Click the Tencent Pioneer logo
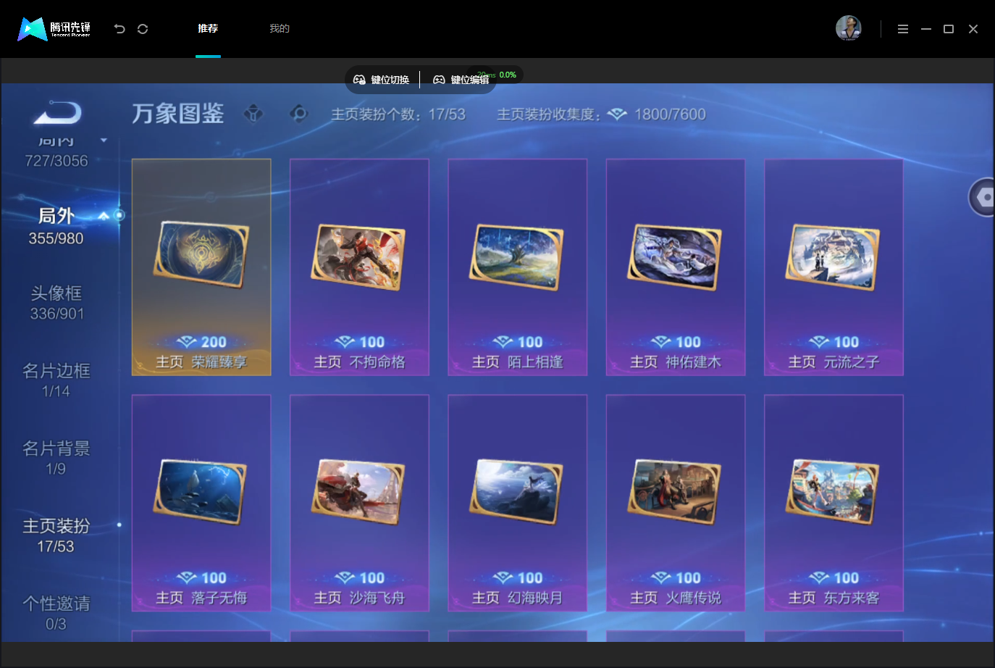This screenshot has height=668, width=995. 54,29
